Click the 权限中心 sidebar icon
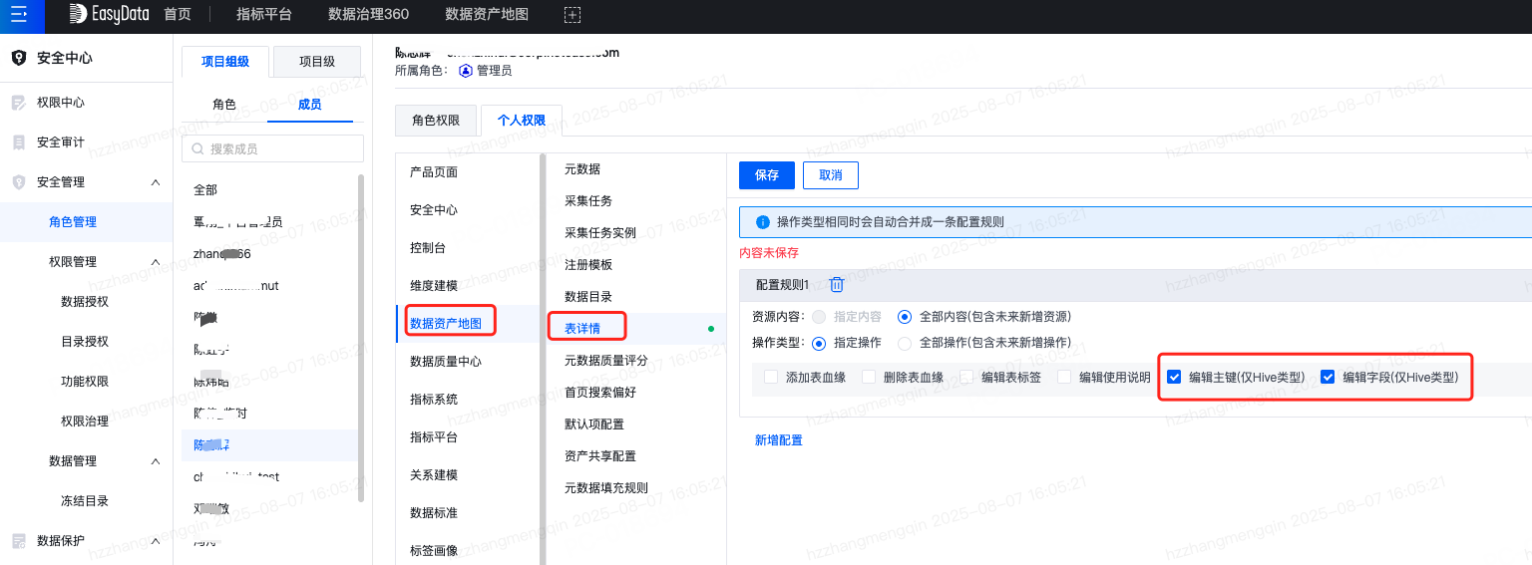This screenshot has height=565, width=1532. click(19, 103)
